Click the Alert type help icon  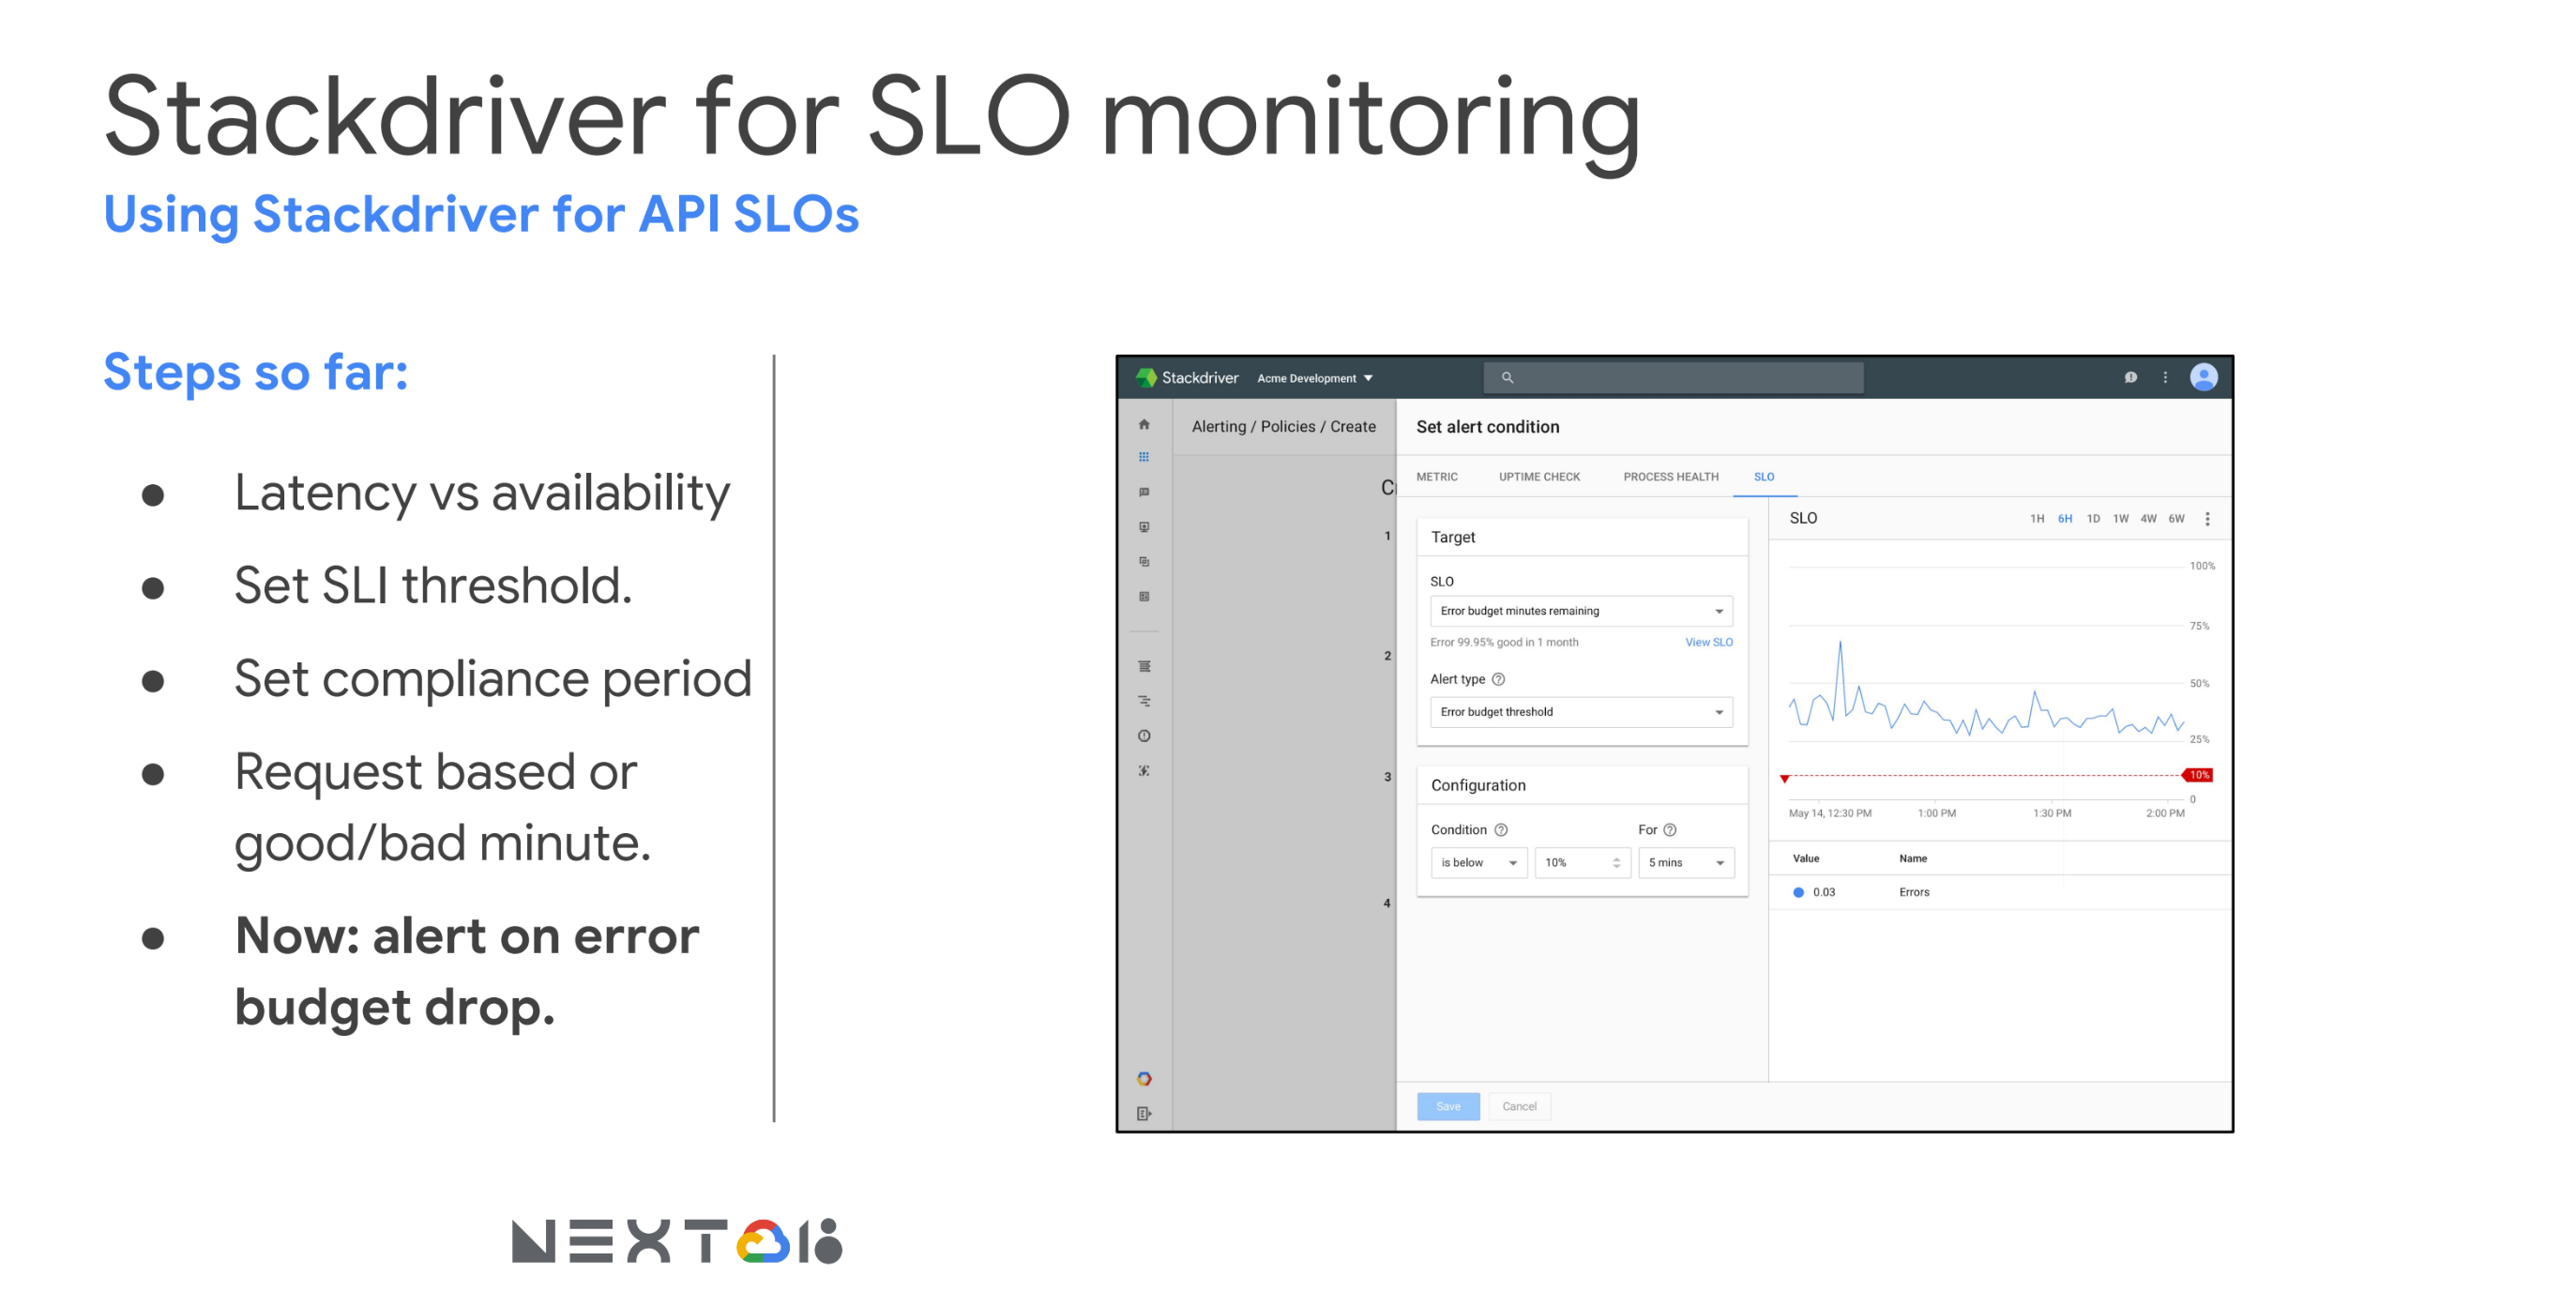click(x=1498, y=679)
